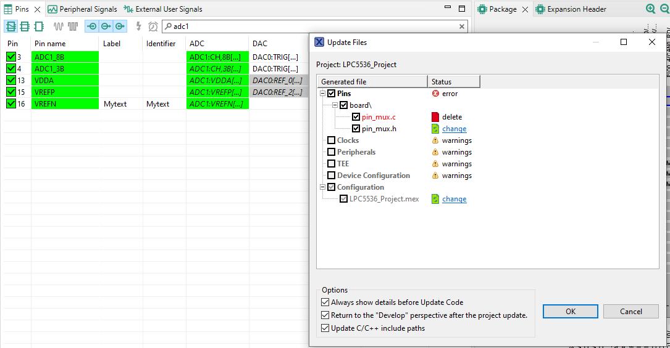The height and width of the screenshot is (348, 670).
Task: Uncheck the pin_mux.c file checkbox
Action: click(x=356, y=116)
